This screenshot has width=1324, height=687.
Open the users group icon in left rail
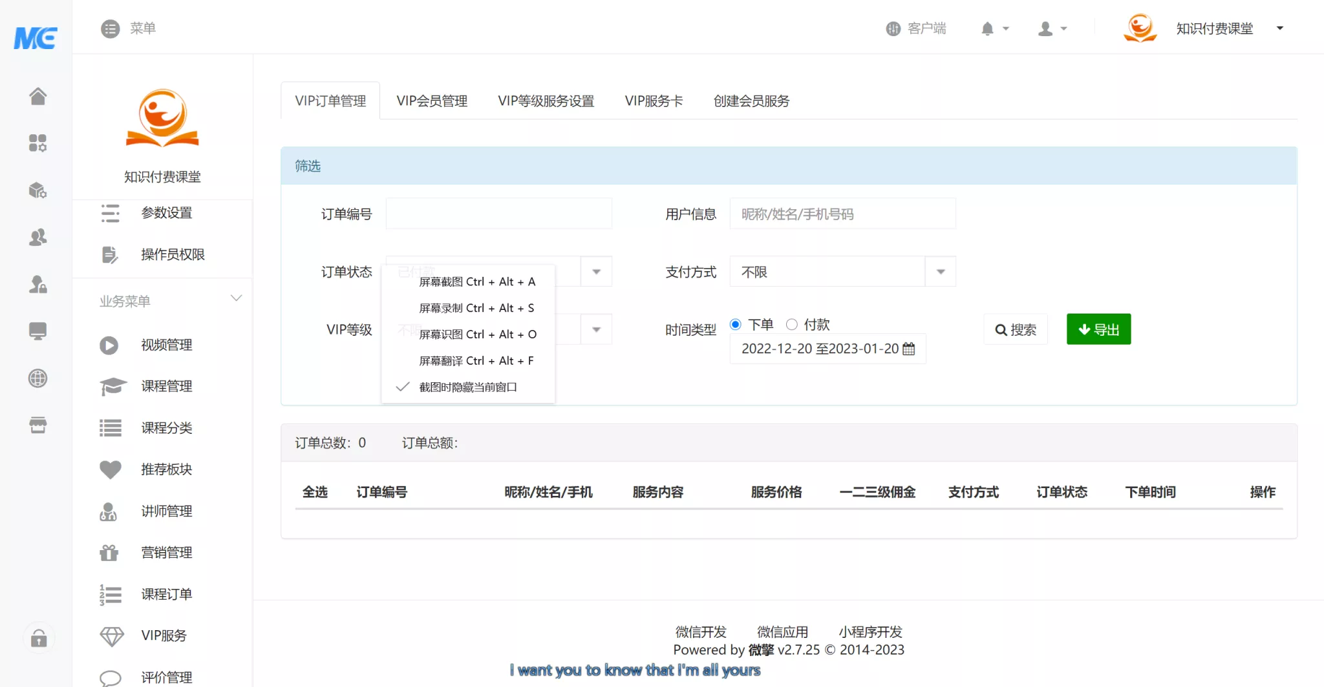[37, 237]
